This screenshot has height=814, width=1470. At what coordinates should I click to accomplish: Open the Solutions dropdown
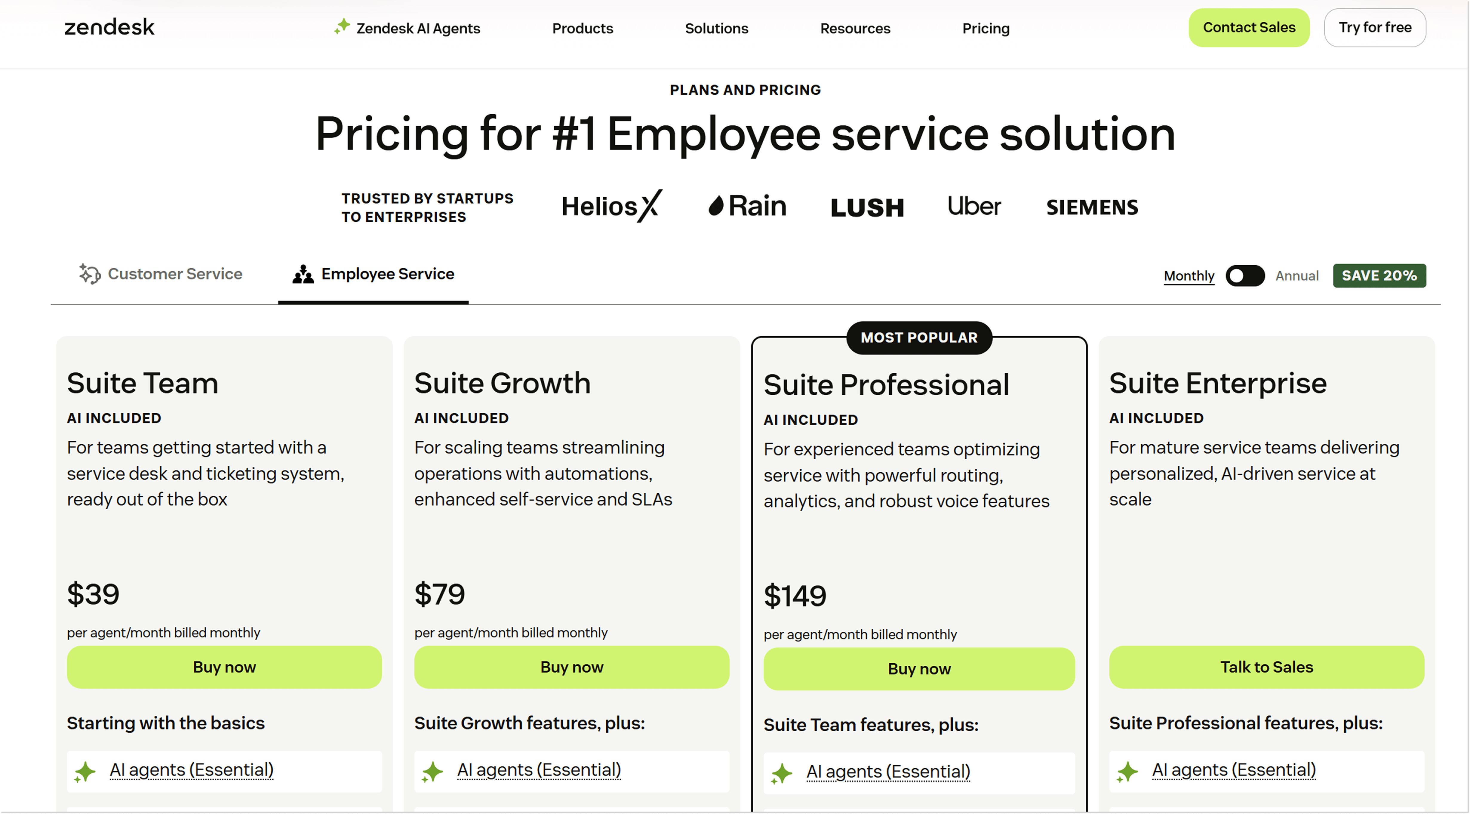pos(716,28)
